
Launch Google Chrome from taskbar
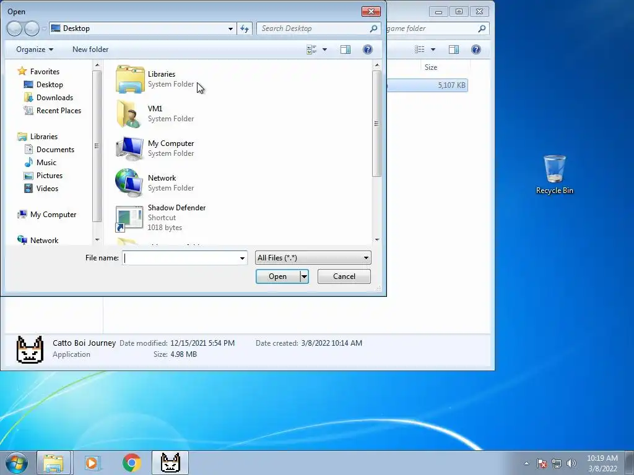point(131,463)
